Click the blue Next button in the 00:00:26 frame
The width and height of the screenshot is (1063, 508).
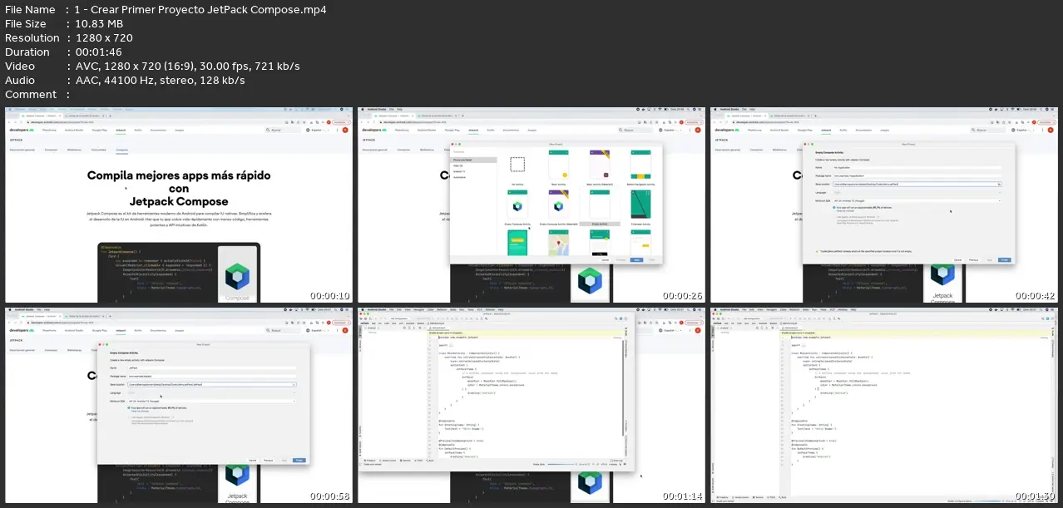coord(636,259)
